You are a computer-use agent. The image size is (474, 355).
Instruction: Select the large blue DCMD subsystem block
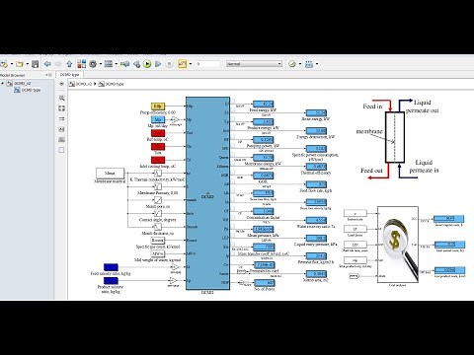(x=207, y=193)
